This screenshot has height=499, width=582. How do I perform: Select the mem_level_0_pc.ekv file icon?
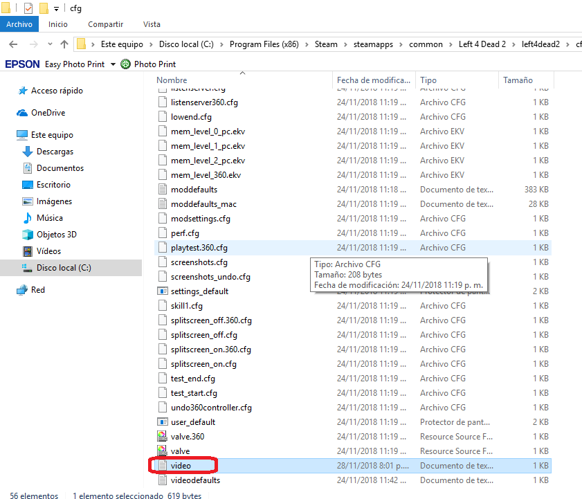(163, 131)
